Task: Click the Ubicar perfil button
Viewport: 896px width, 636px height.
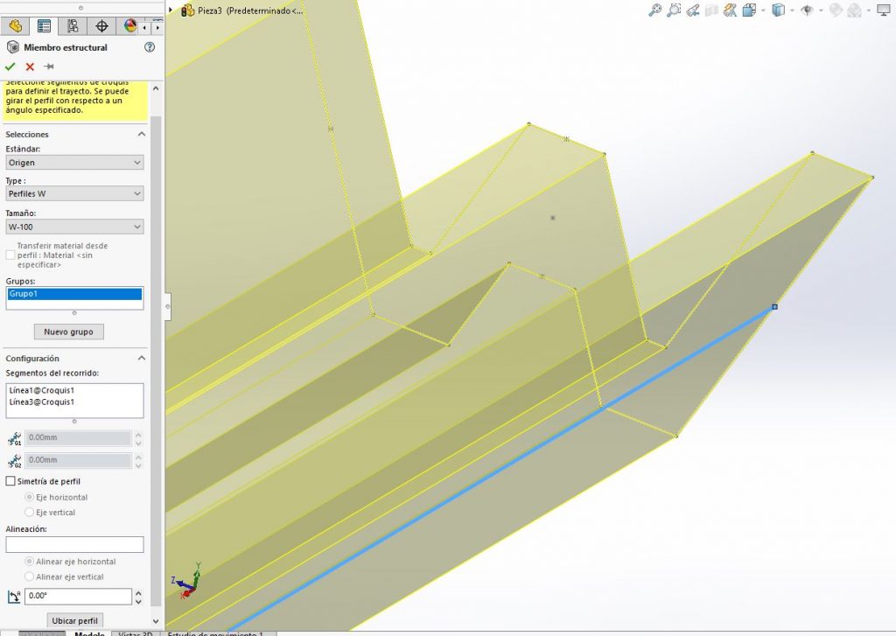Action: click(x=74, y=620)
